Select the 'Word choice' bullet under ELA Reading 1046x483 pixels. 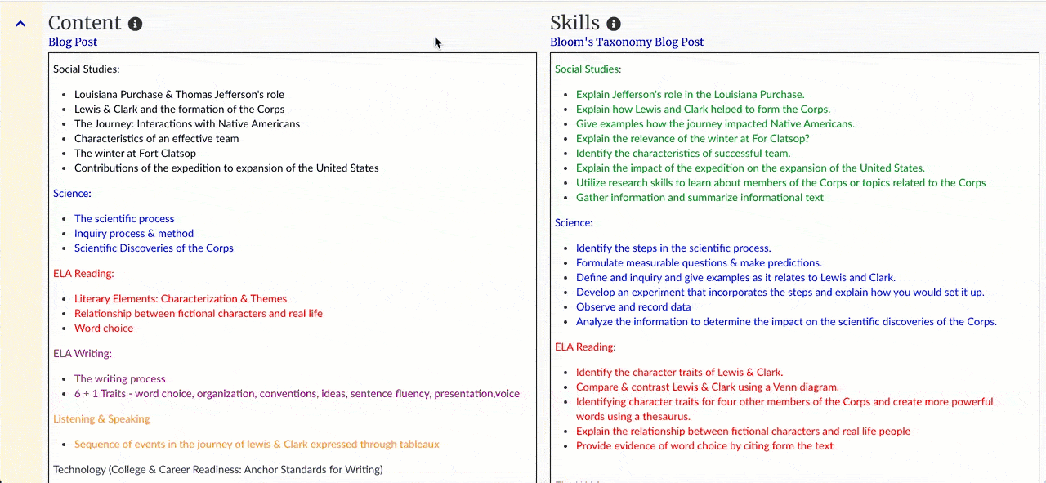(x=104, y=328)
